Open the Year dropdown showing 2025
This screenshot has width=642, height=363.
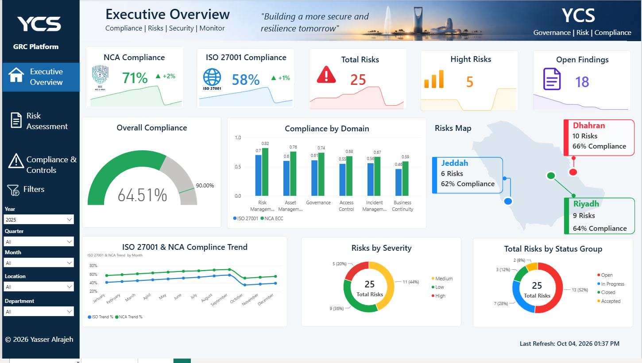pyautogui.click(x=39, y=219)
